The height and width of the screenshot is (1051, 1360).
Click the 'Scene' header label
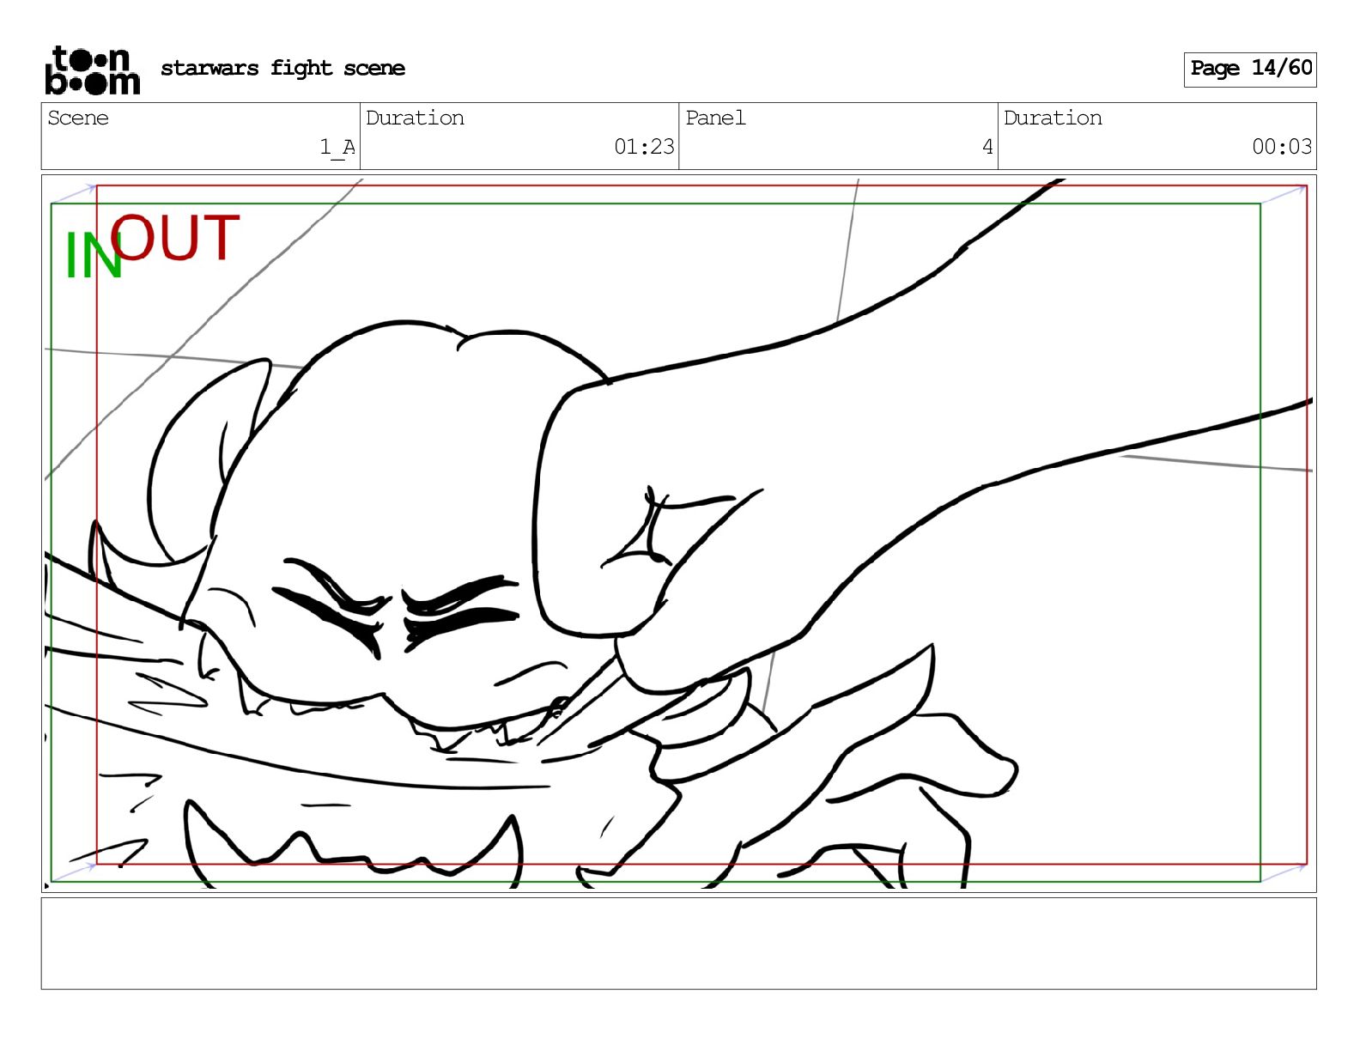(78, 118)
